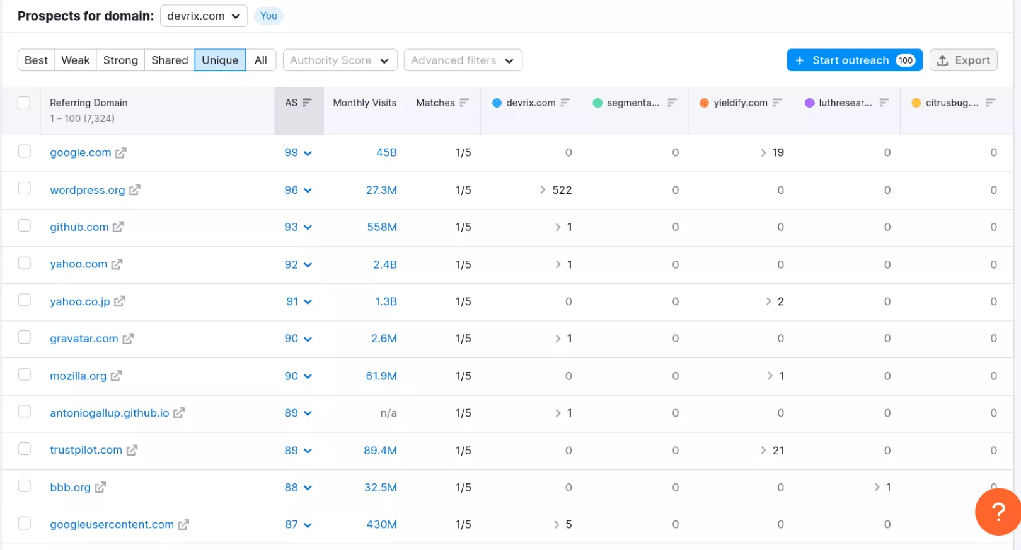Check the gravatar.com row checkbox

(24, 337)
